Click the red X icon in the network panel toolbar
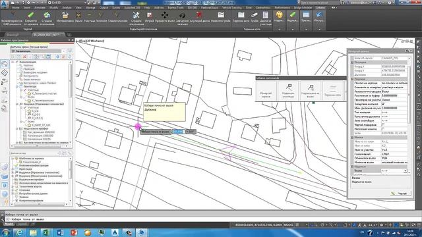Screen dimensions: 422x237 [x=24, y=57]
